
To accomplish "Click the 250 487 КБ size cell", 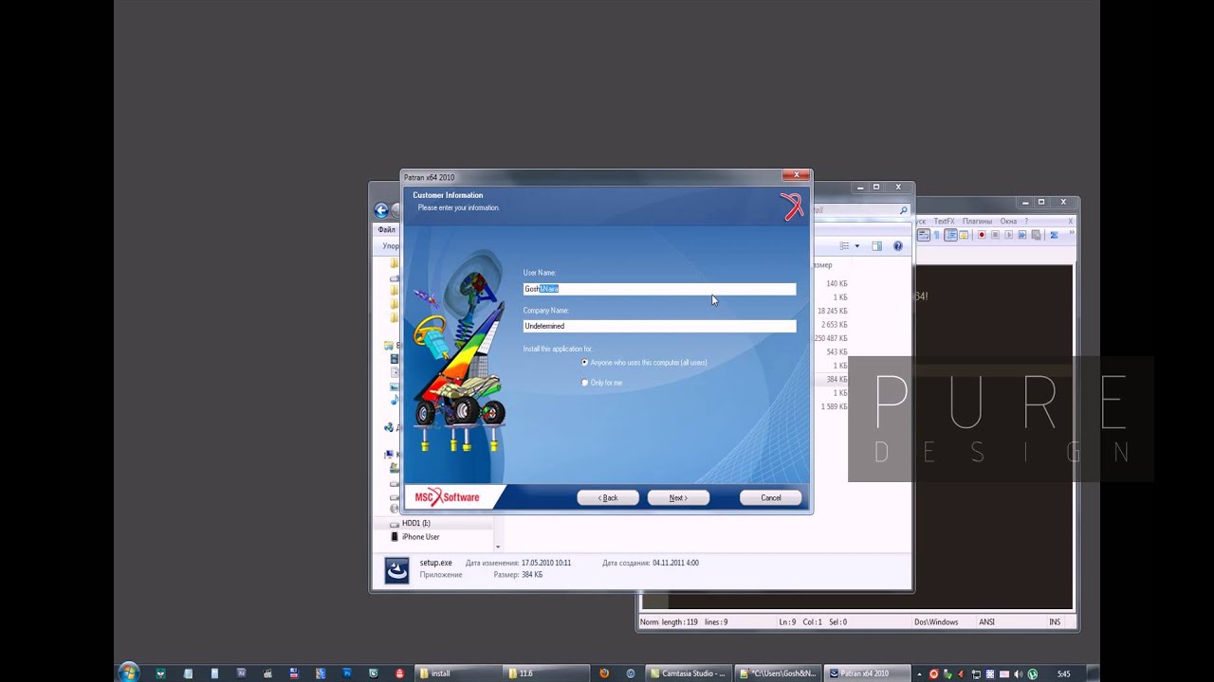I will pyautogui.click(x=831, y=338).
